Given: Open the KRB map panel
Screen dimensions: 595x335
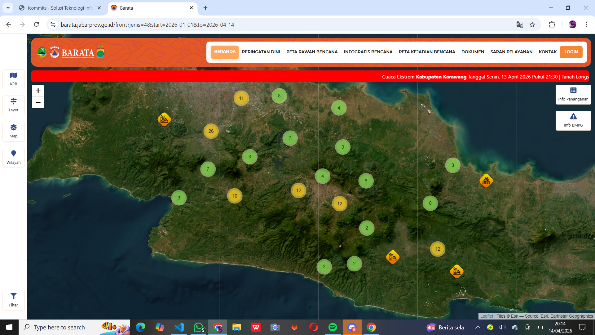Looking at the screenshot, I should (x=13, y=79).
